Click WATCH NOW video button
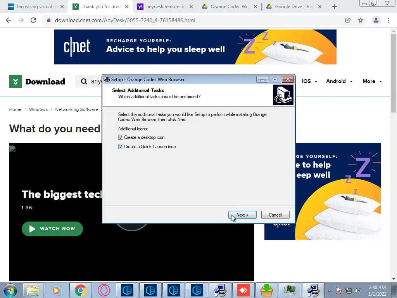The height and width of the screenshot is (298, 397). pyautogui.click(x=52, y=229)
